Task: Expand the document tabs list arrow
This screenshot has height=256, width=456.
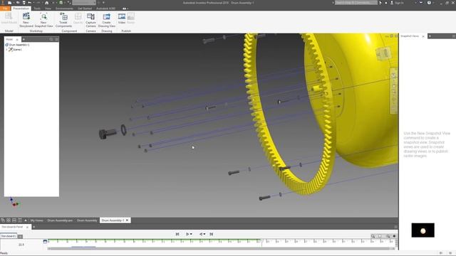Action: pos(26,220)
